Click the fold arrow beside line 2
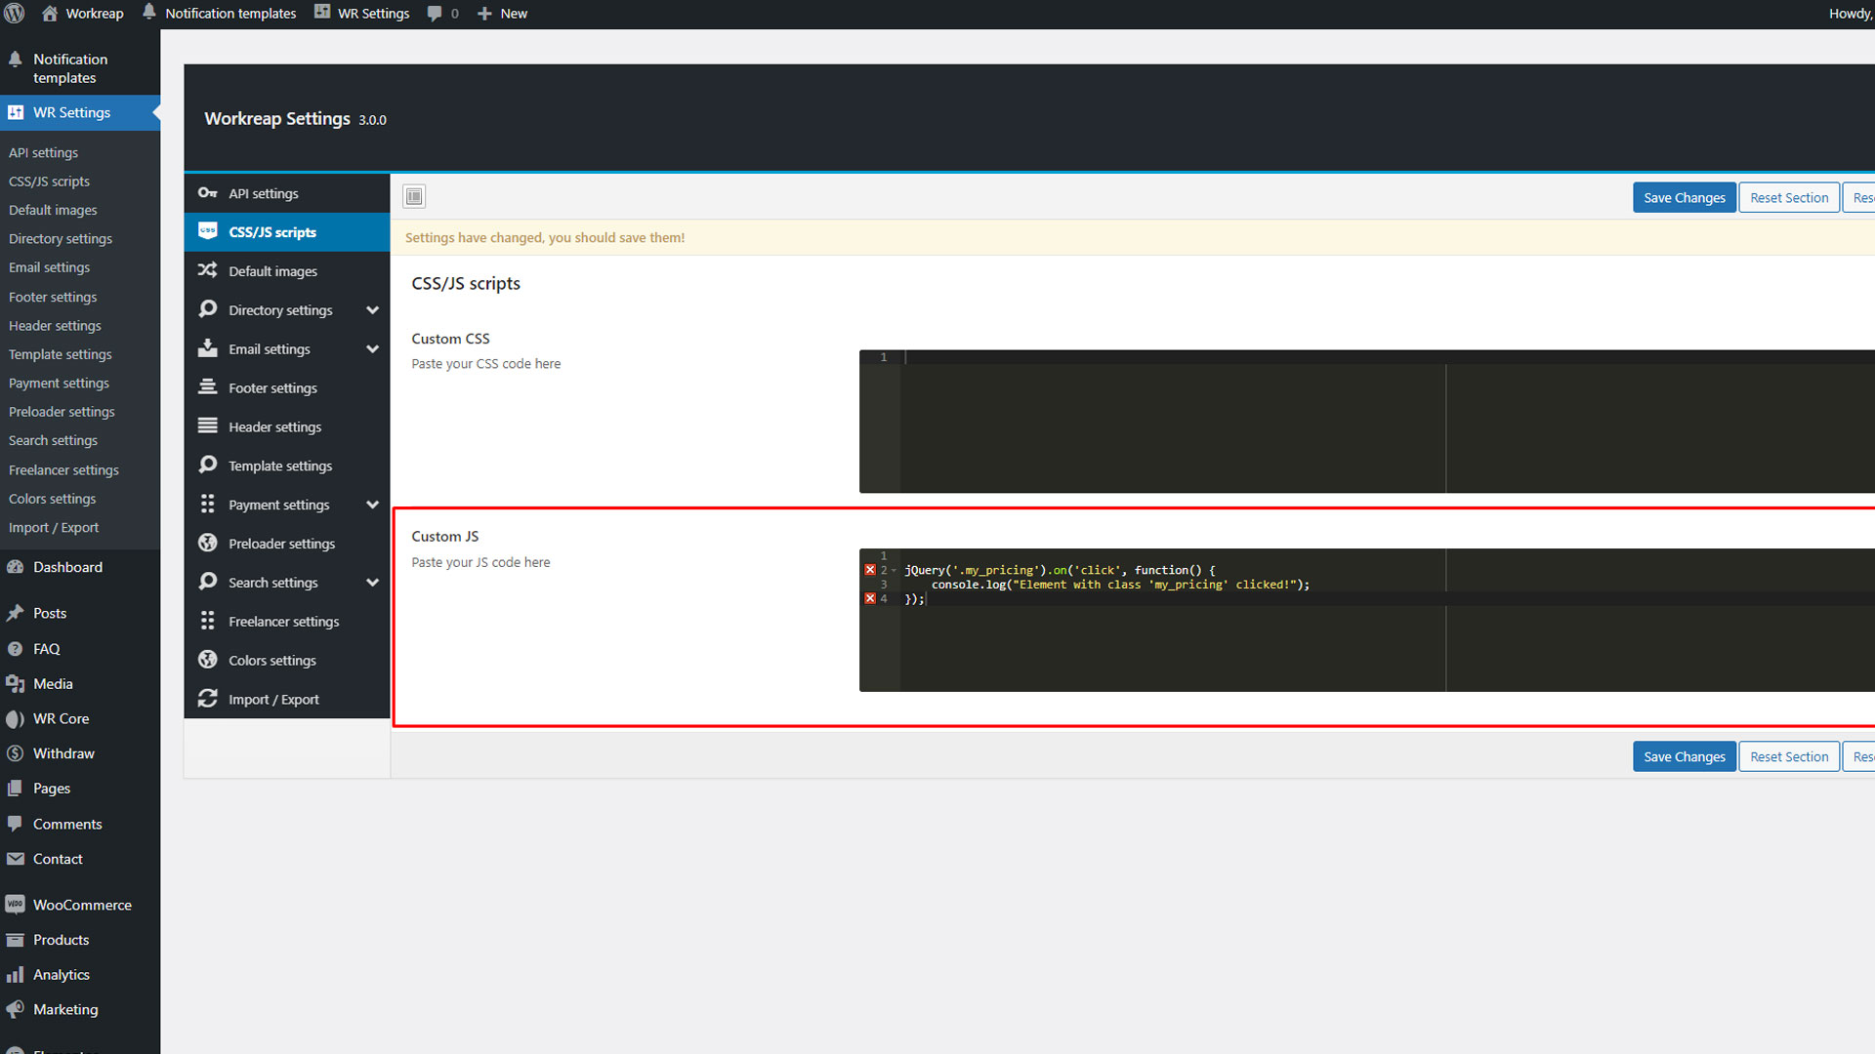Viewport: 1875px width, 1054px height. tap(894, 570)
